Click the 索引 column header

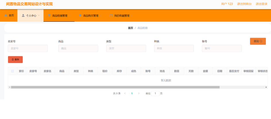(x=22, y=71)
